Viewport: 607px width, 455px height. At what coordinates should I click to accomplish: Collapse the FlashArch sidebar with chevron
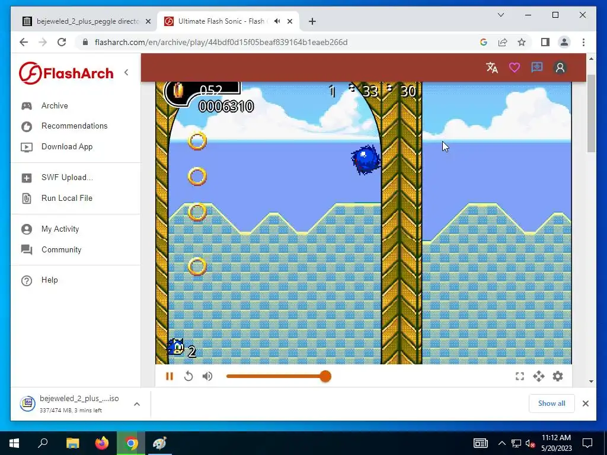[126, 72]
